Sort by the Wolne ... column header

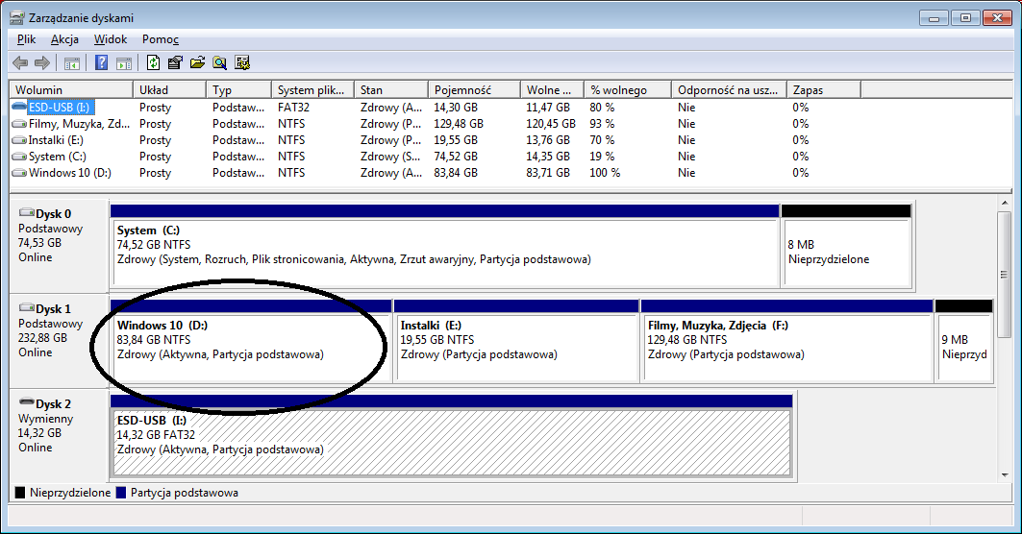[552, 90]
